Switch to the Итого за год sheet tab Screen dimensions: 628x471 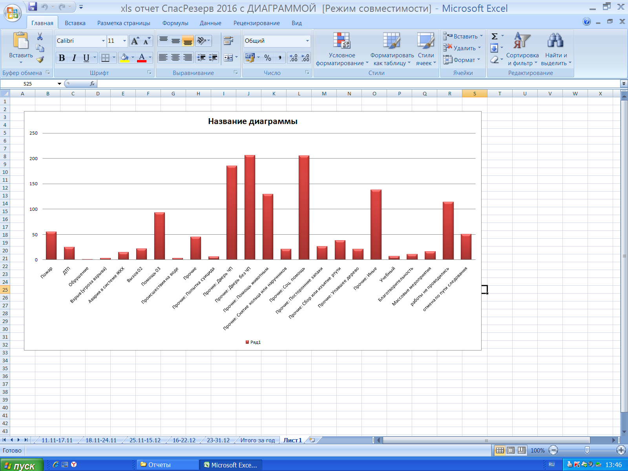(x=257, y=440)
